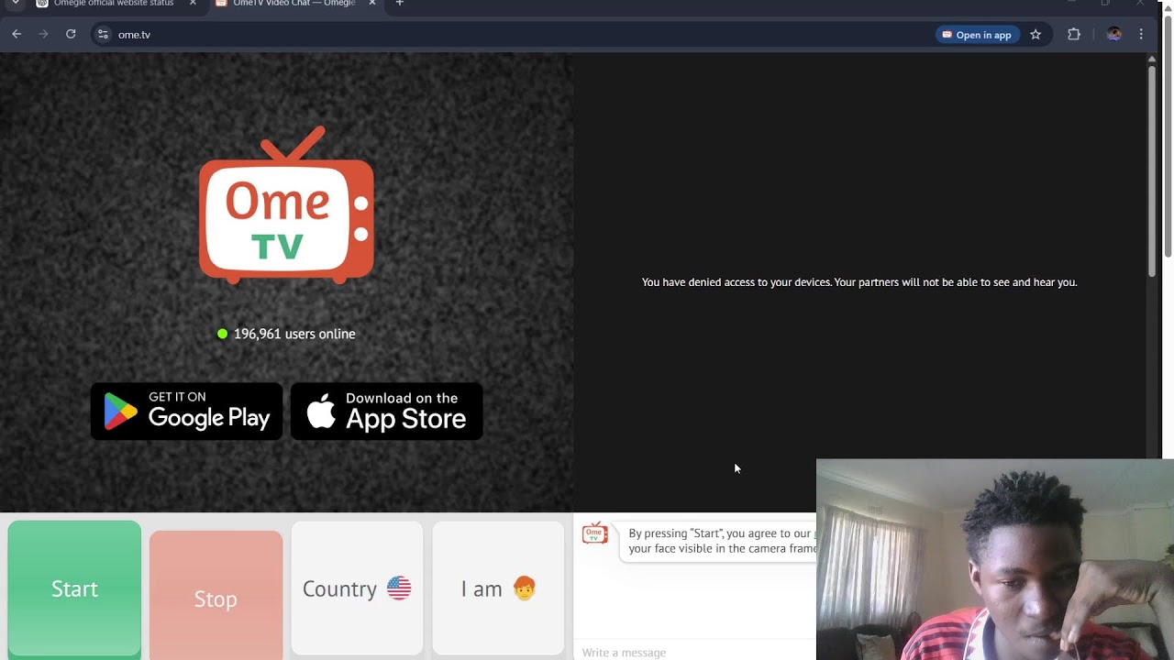Open the I am gender selector
The image size is (1174, 660).
point(498,588)
